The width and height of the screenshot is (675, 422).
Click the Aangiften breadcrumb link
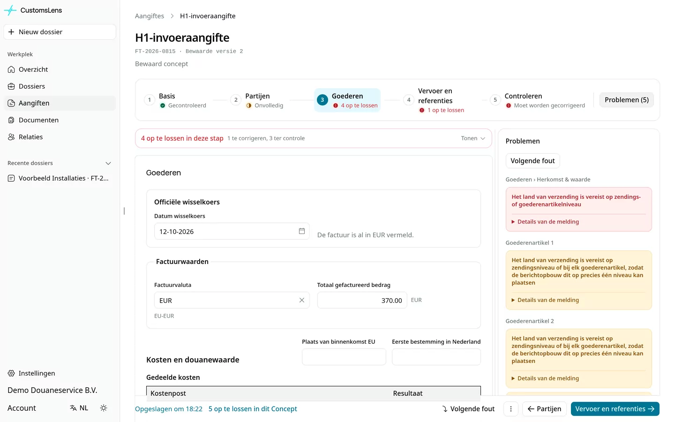click(150, 16)
